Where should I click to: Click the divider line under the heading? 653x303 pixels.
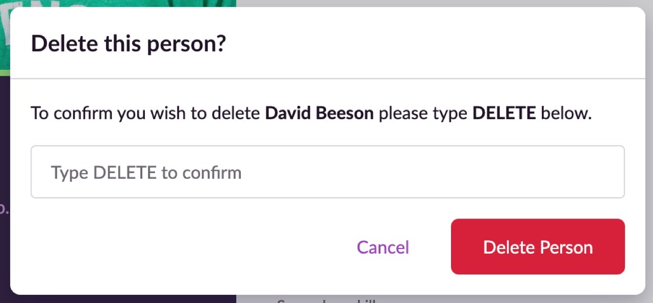[328, 78]
